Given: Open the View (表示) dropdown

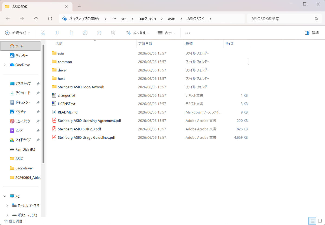Looking at the screenshot, I should point(167,33).
